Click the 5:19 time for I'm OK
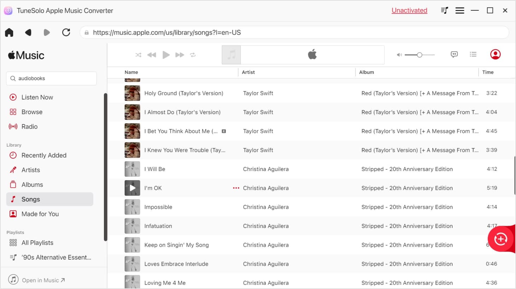This screenshot has height=289, width=516. [x=492, y=188]
